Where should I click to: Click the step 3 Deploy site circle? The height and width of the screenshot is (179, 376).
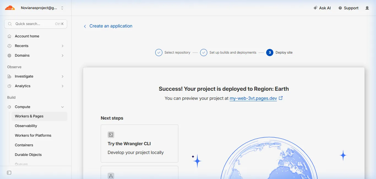(270, 53)
